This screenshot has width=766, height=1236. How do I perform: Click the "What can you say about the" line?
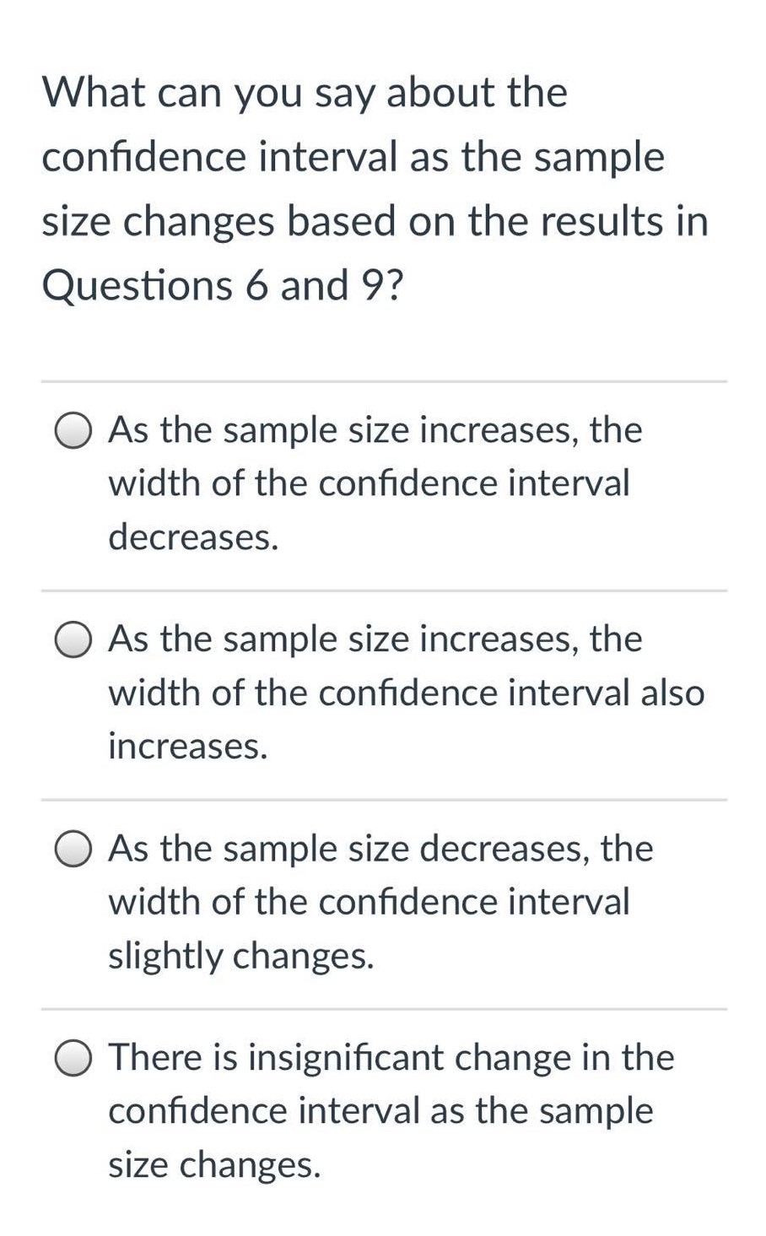click(305, 93)
